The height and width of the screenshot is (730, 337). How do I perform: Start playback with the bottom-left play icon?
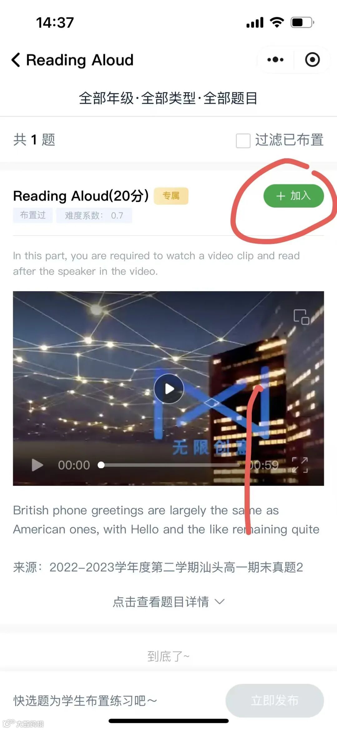pos(37,465)
